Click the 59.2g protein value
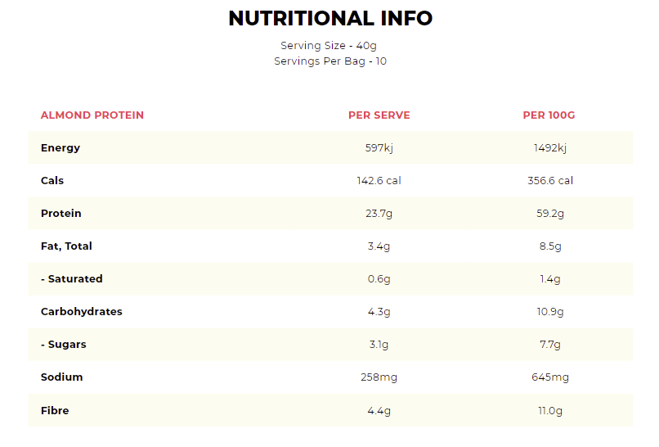 point(549,214)
